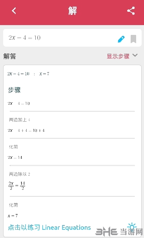The height and width of the screenshot is (238, 144).
Task: Click the first 化简 step label
Action: [x=13, y=147]
